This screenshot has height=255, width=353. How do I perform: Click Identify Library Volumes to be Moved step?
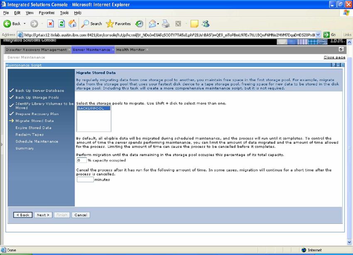point(44,106)
